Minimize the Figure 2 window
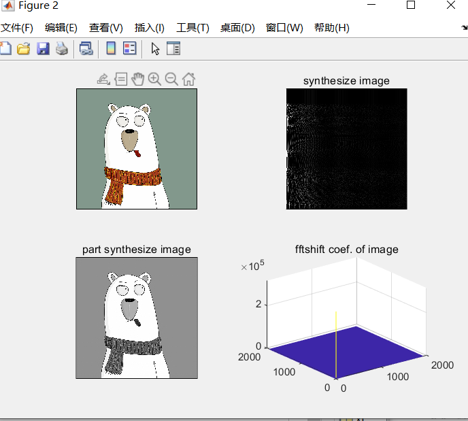 pyautogui.click(x=371, y=5)
